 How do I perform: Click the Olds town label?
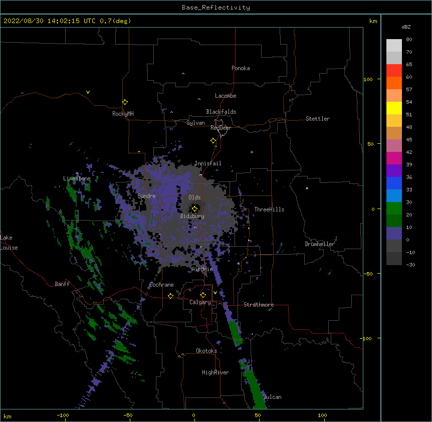point(194,197)
